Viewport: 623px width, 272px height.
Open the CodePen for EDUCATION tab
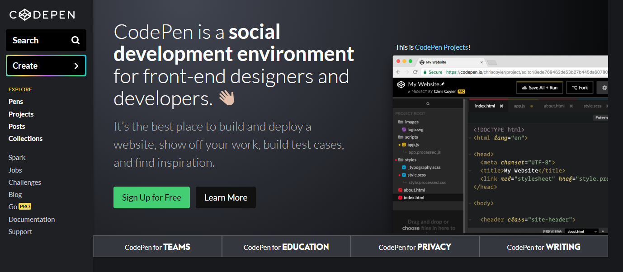[286, 247]
